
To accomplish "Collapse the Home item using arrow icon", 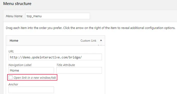I will coord(101,40).
